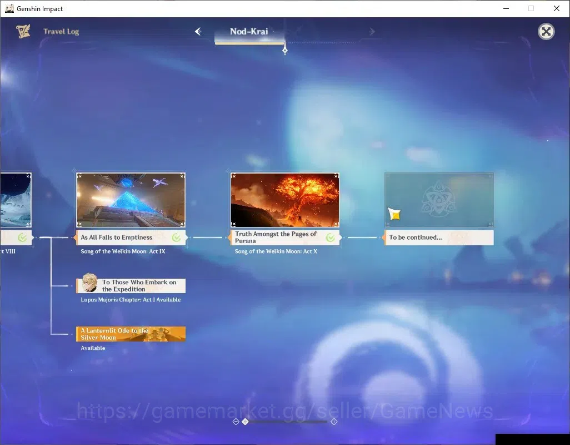
Task: Close the Travel Log with the X button
Action: [546, 32]
